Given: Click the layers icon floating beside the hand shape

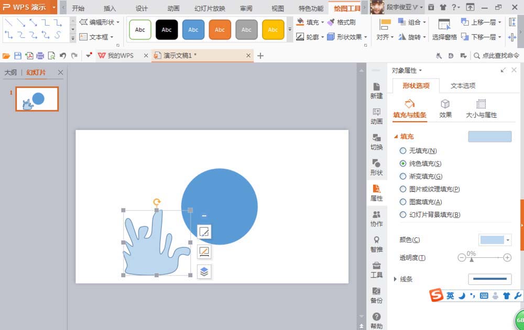Looking at the screenshot, I should pyautogui.click(x=204, y=271).
